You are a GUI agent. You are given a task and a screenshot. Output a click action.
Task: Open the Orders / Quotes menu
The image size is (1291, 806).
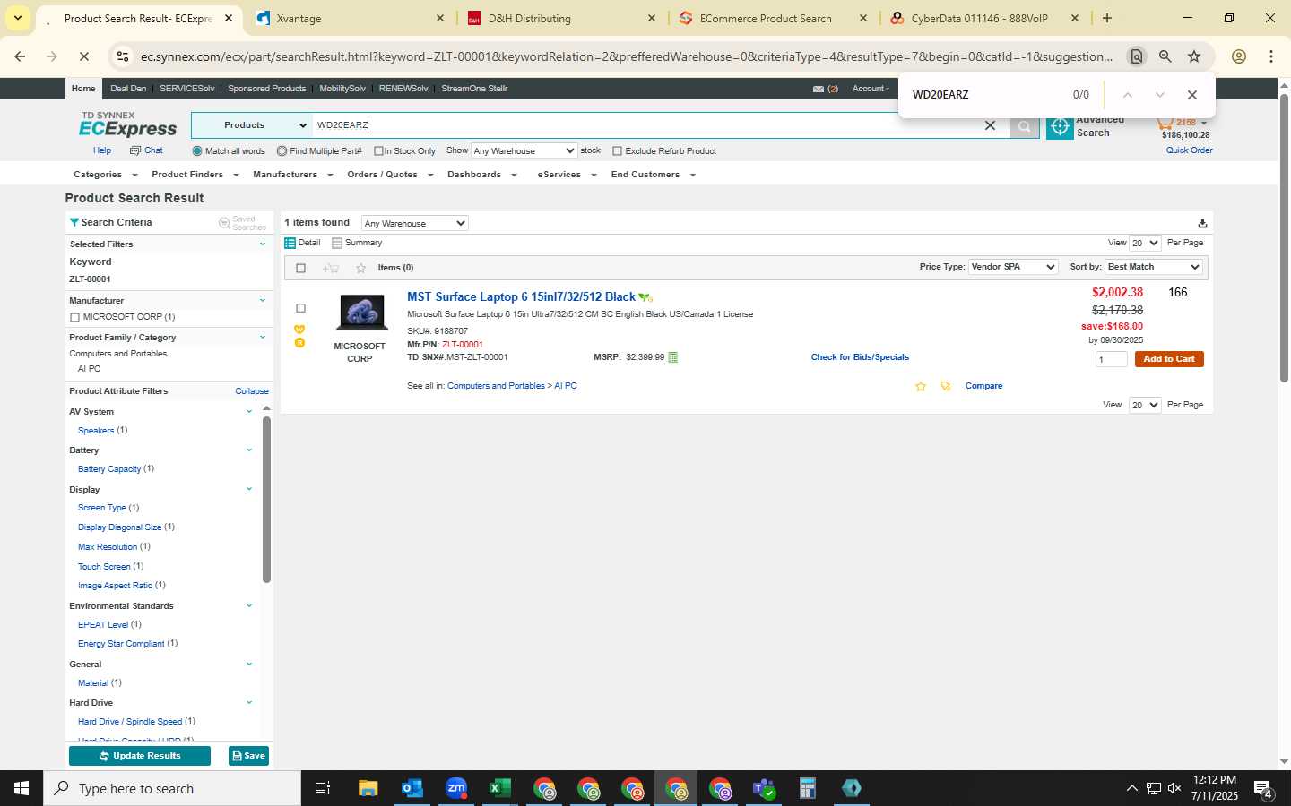[x=391, y=175]
